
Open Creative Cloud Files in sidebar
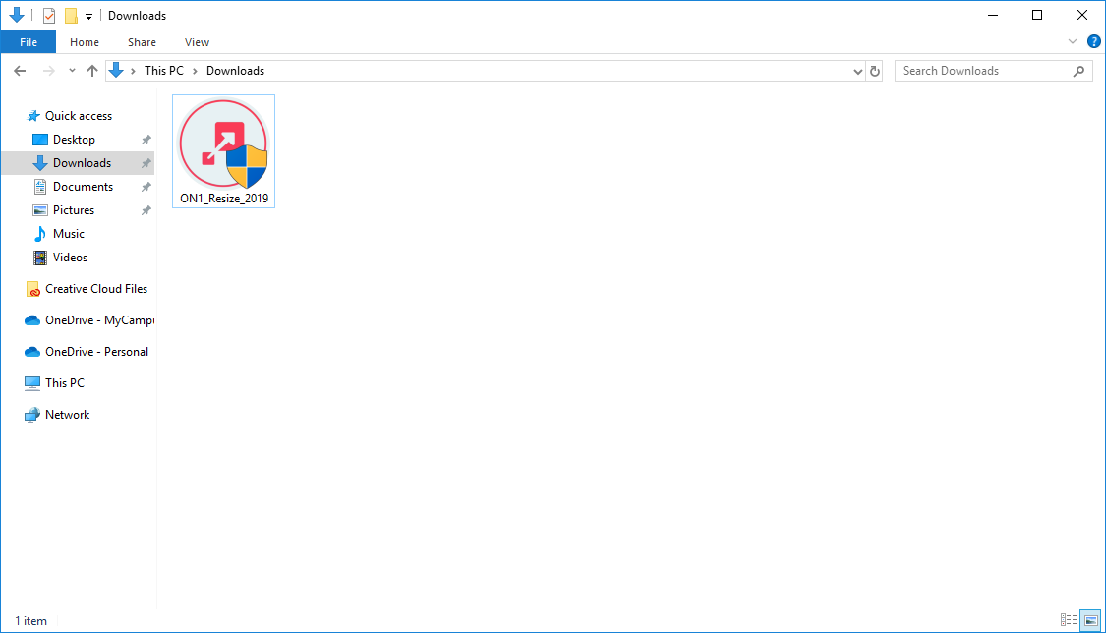tap(96, 289)
